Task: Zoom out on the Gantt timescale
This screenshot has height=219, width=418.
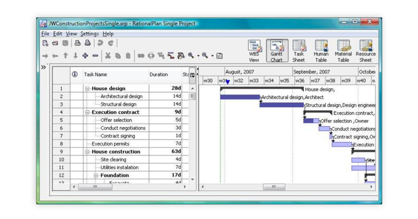Action: 205,55
